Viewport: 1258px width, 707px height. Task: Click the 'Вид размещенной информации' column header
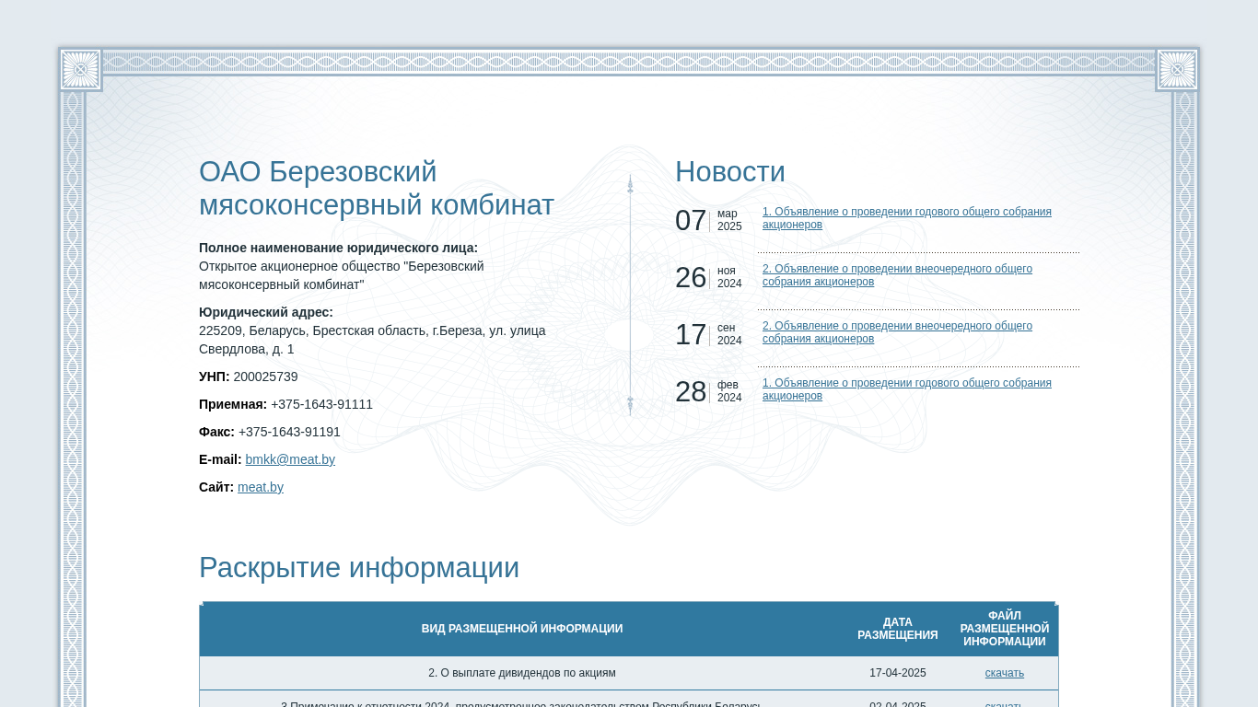[522, 629]
